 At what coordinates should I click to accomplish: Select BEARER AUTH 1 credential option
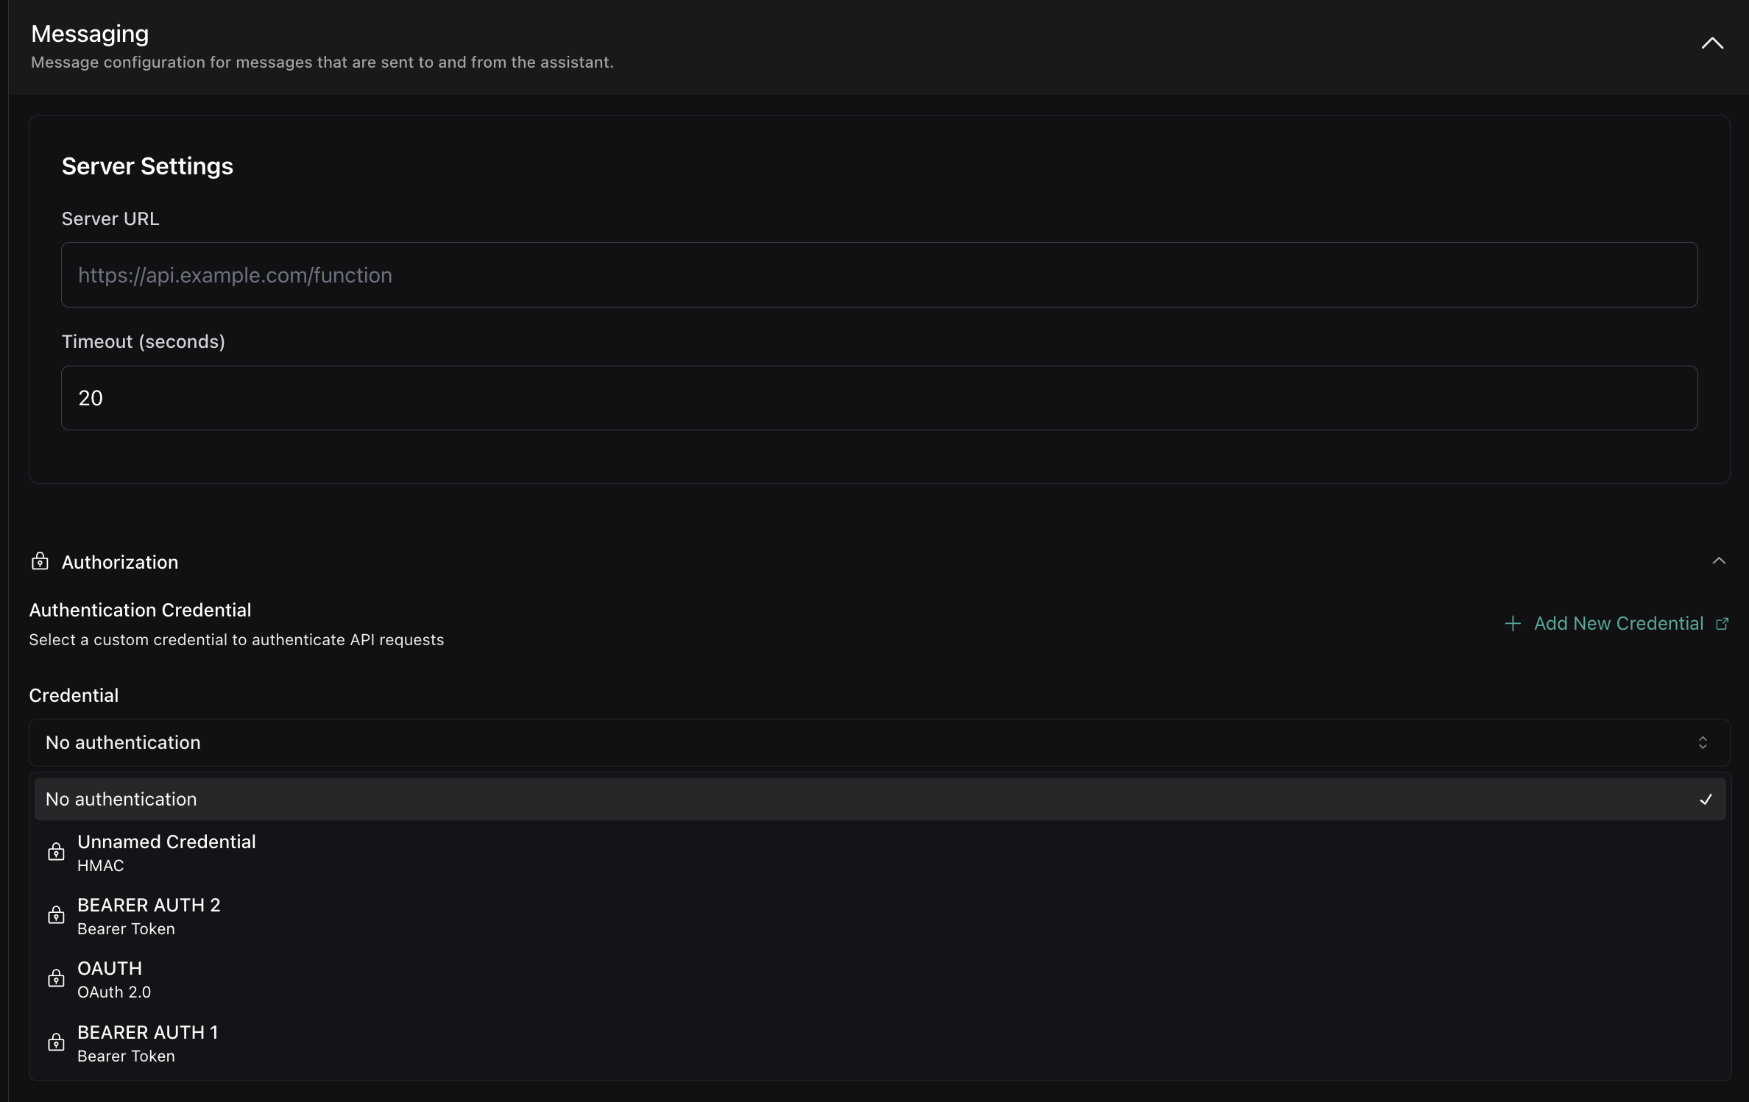147,1043
